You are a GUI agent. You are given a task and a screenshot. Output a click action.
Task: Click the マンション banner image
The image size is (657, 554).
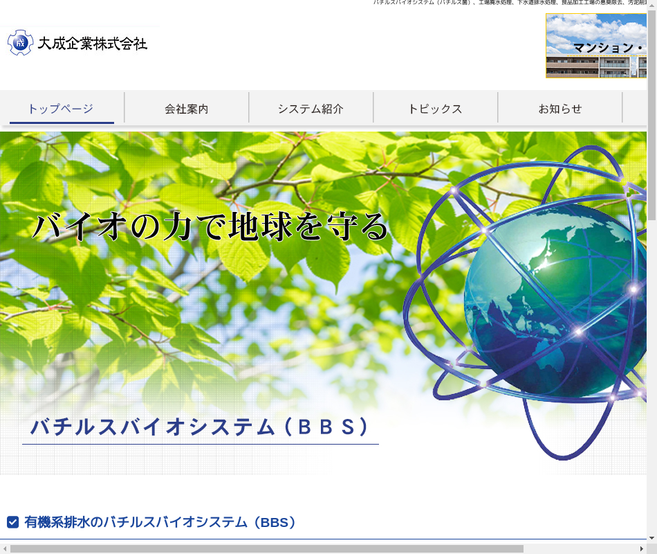pyautogui.click(x=596, y=46)
